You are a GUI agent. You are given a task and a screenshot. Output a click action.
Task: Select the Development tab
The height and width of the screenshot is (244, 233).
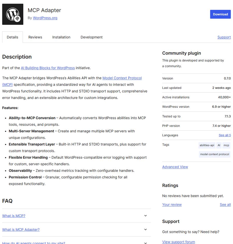click(x=91, y=37)
